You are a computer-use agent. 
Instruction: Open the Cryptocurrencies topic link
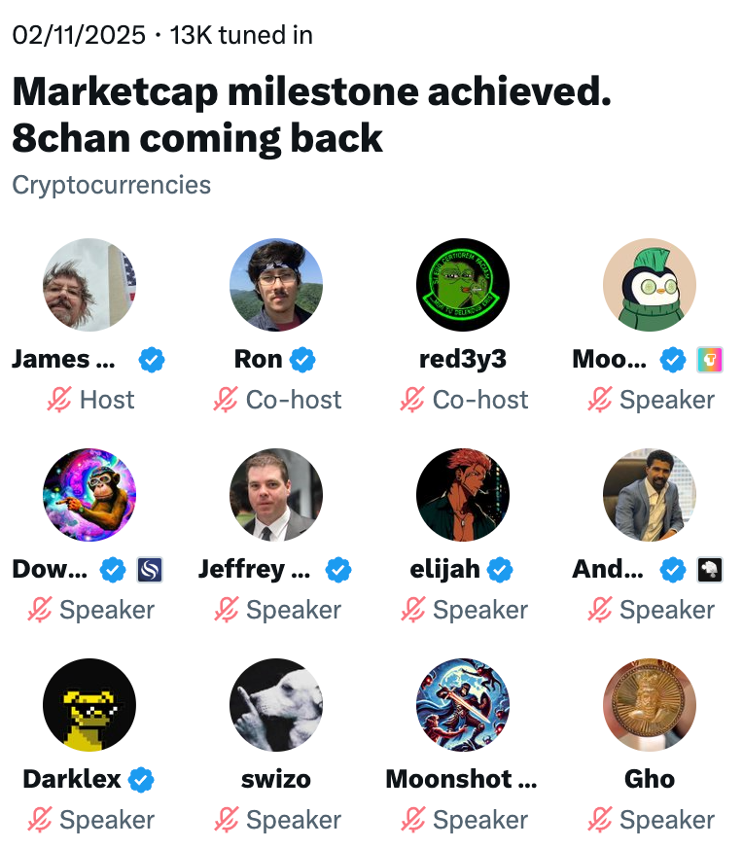111,185
